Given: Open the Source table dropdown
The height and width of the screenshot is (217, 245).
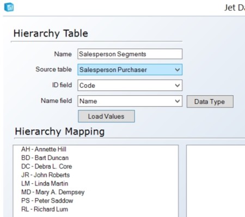Looking at the screenshot, I should click(x=130, y=70).
